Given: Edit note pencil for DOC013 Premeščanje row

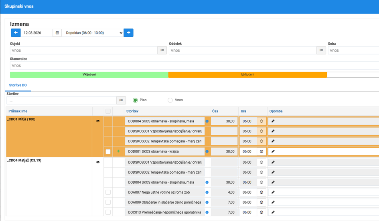Looking at the screenshot, I should click(x=273, y=212).
